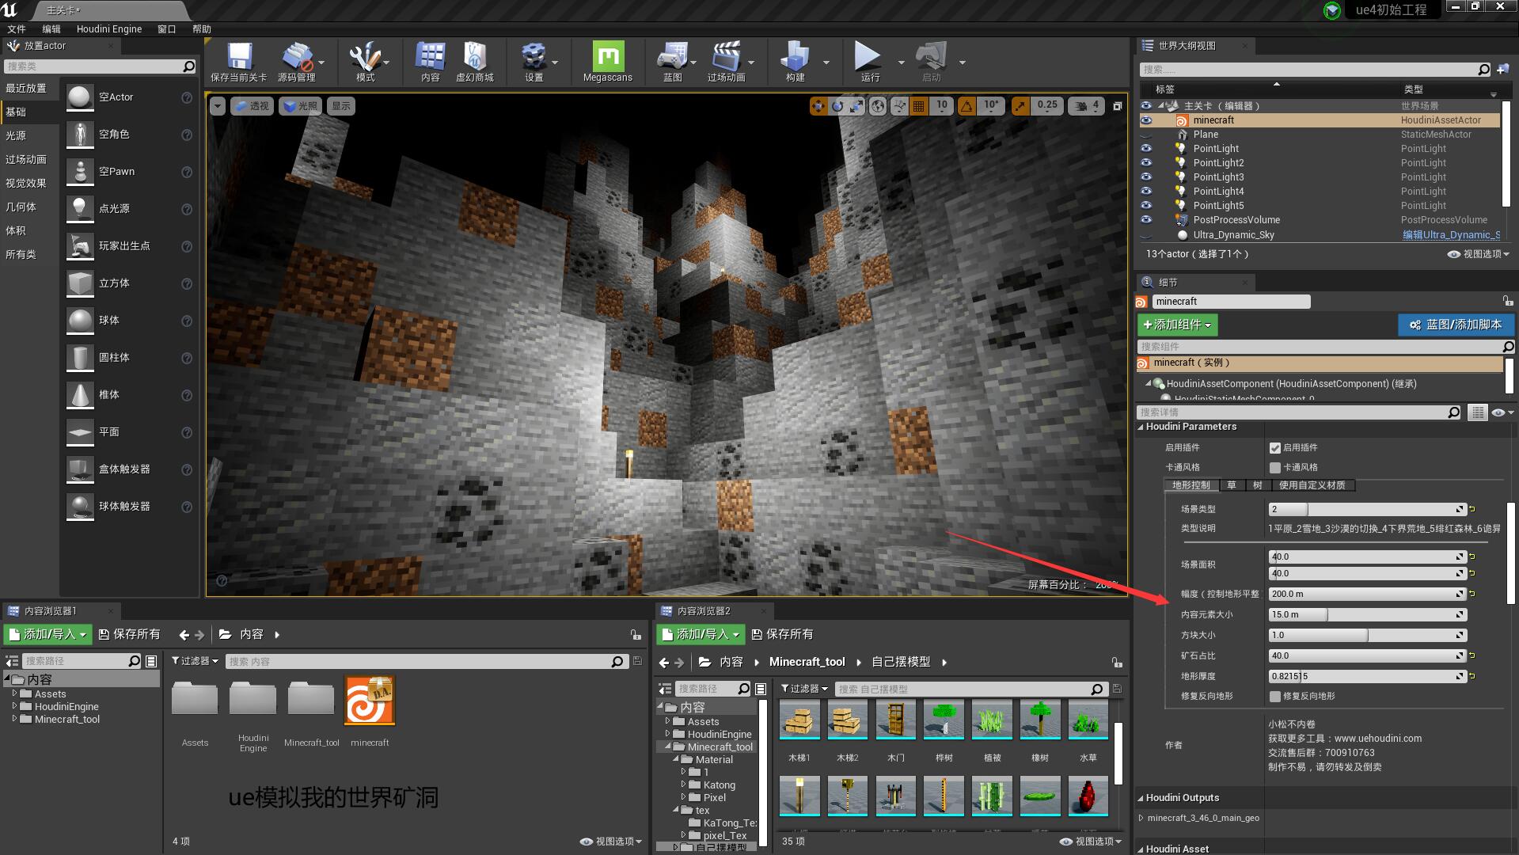Click the Save Current Level toolbar icon
This screenshot has width=1519, height=855.
tap(238, 57)
